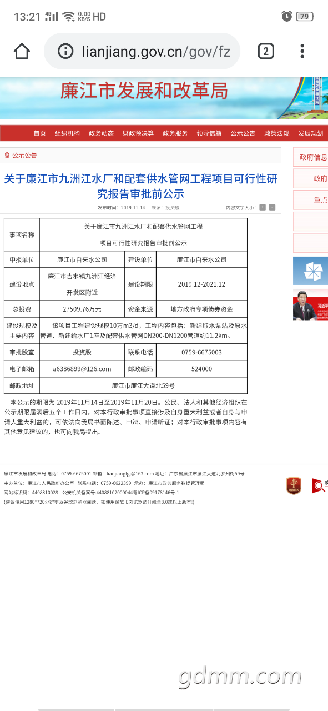328x711 pixels.
Task: Select 公示公告 in the red navigation bar
Action: (243, 133)
